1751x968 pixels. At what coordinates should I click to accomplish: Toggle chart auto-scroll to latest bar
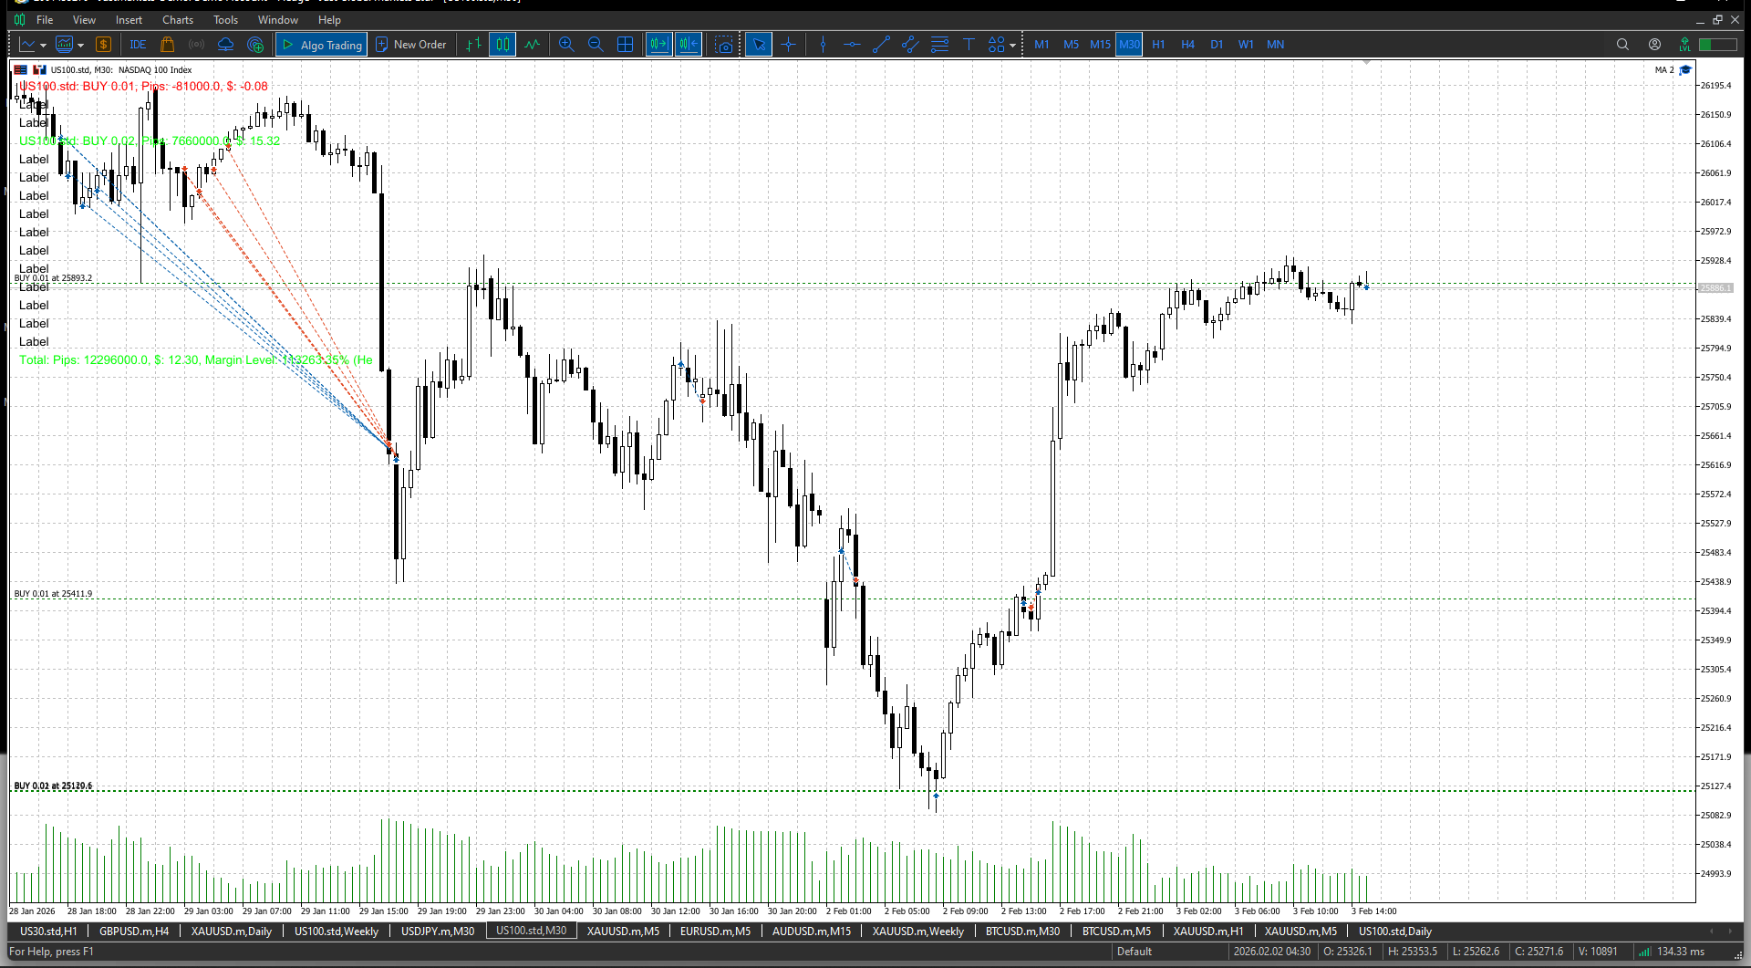click(x=659, y=45)
